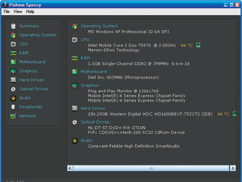Click the CPU chip icon in sidebar

[x=13, y=44]
